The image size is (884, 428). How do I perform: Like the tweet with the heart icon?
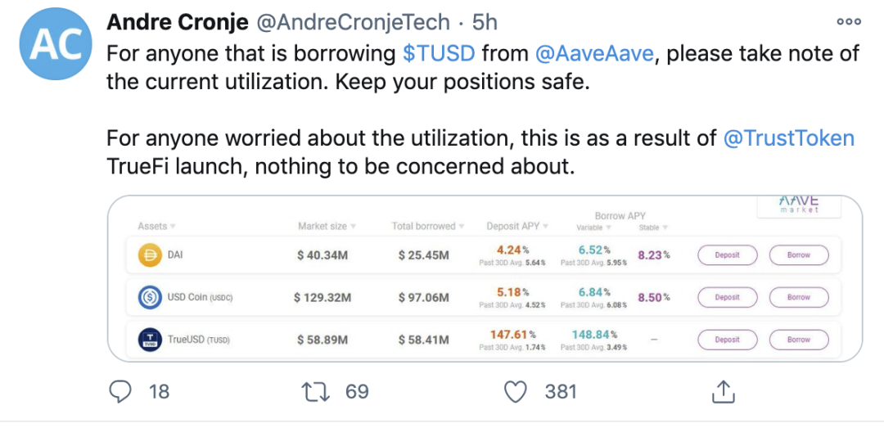point(516,391)
